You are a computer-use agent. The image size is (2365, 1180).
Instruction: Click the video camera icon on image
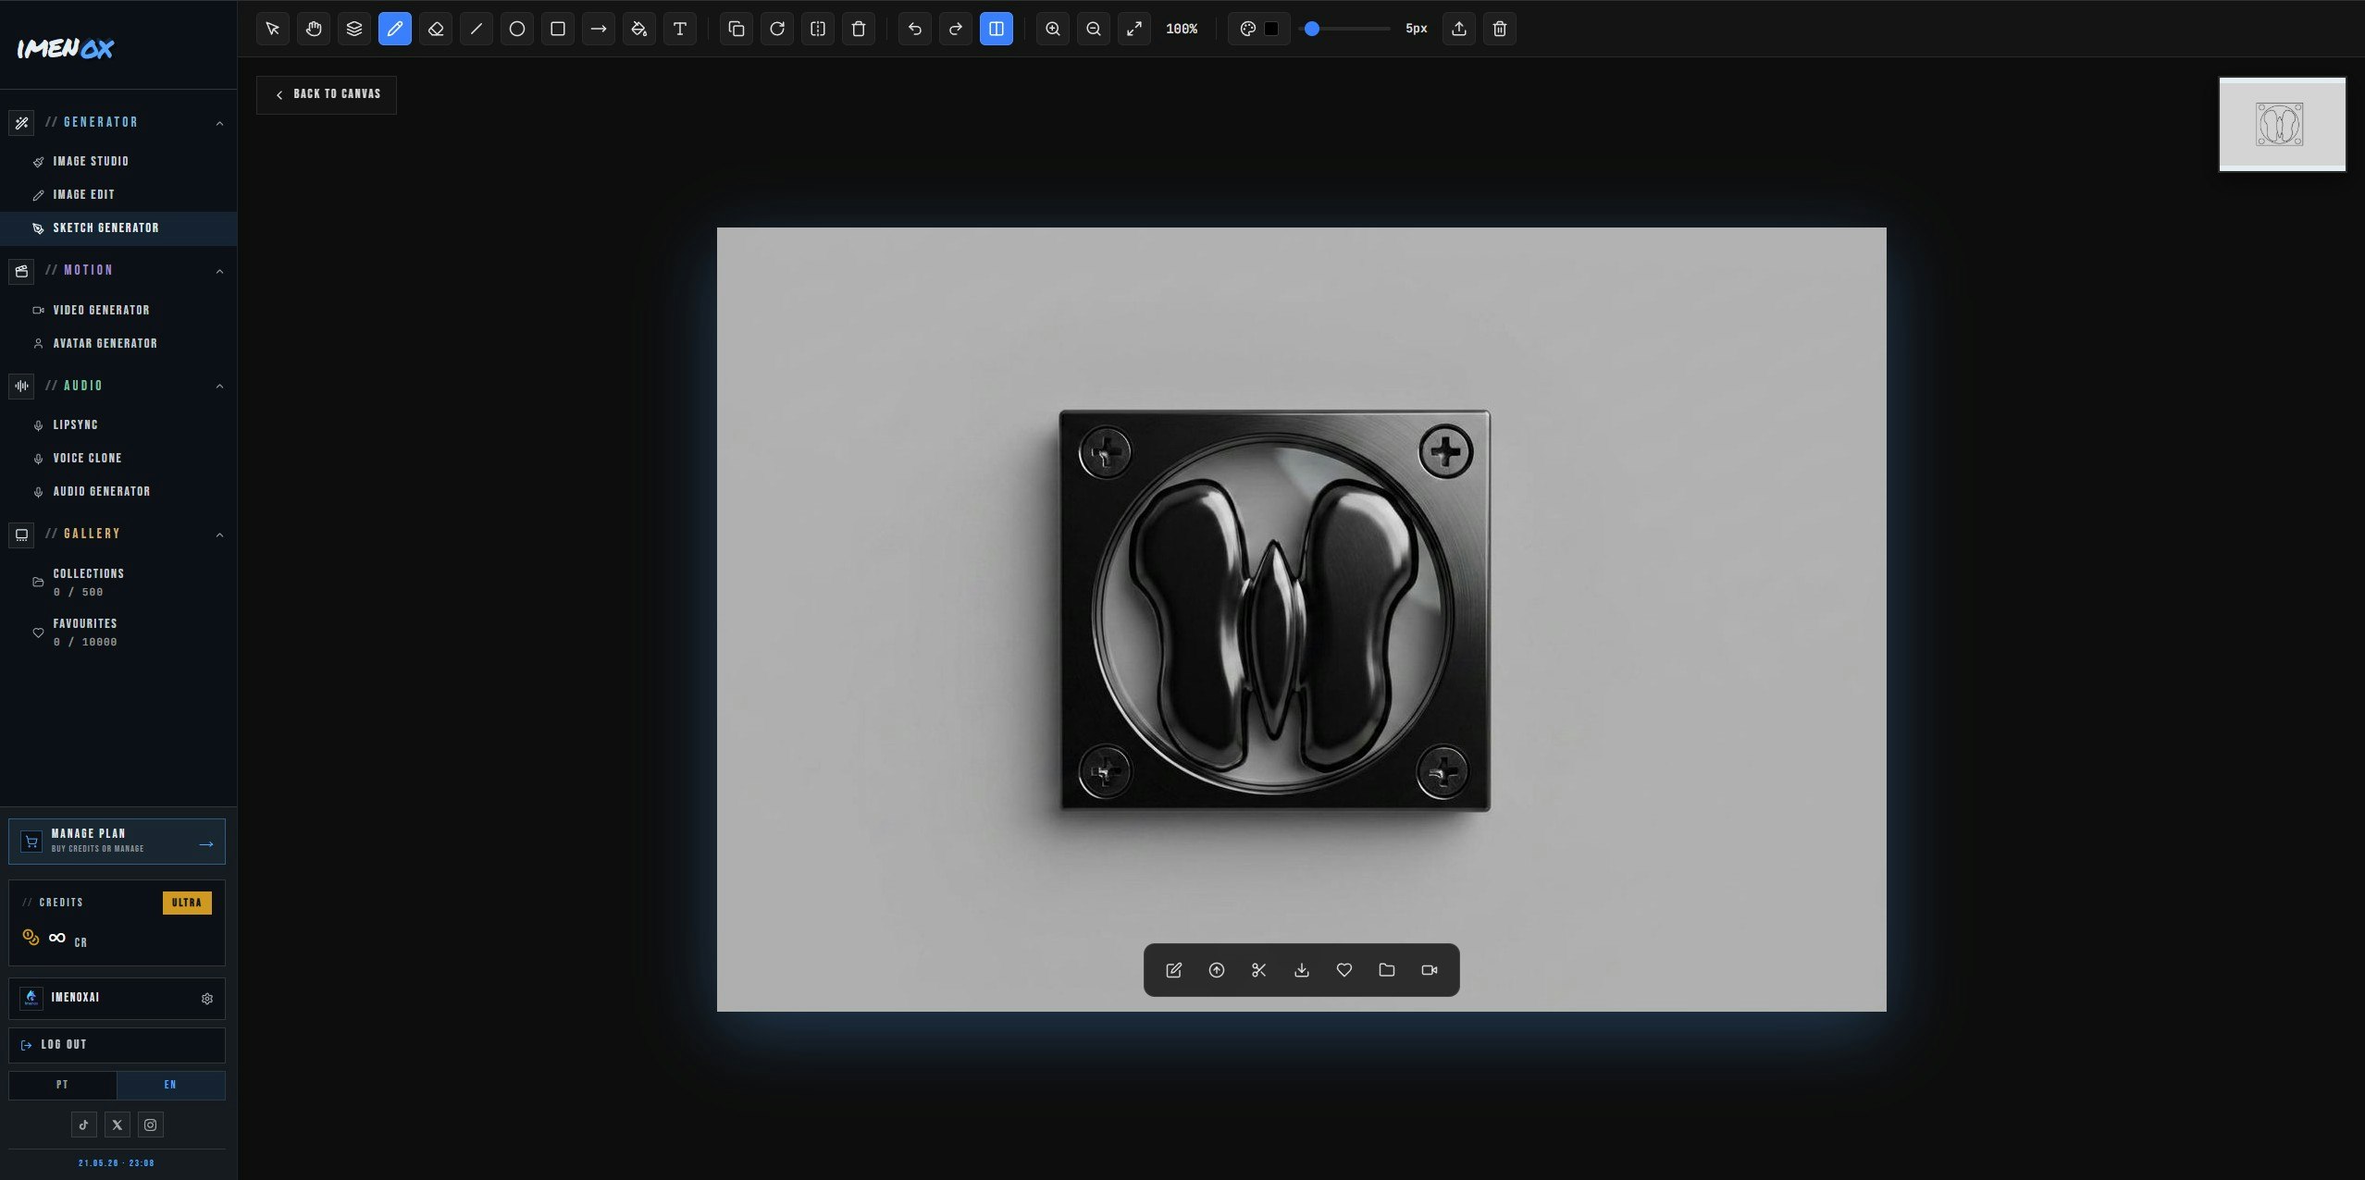point(1430,970)
